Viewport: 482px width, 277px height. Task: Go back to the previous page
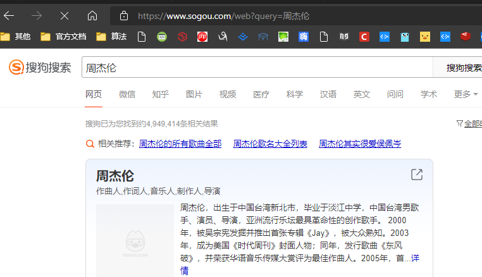(9, 15)
